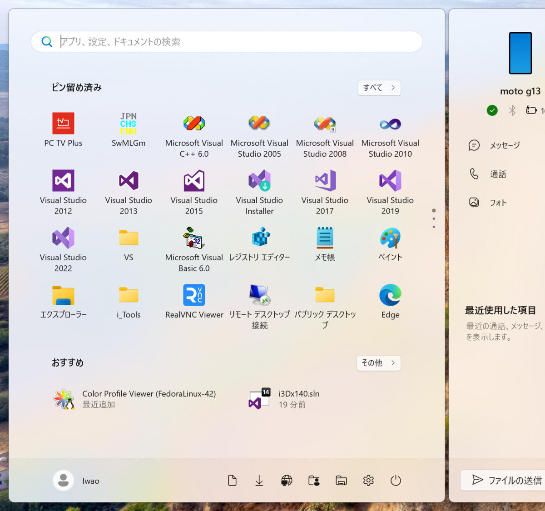545x511 pixels.
Task: Launch SwMLGm pinned app
Action: 129,130
